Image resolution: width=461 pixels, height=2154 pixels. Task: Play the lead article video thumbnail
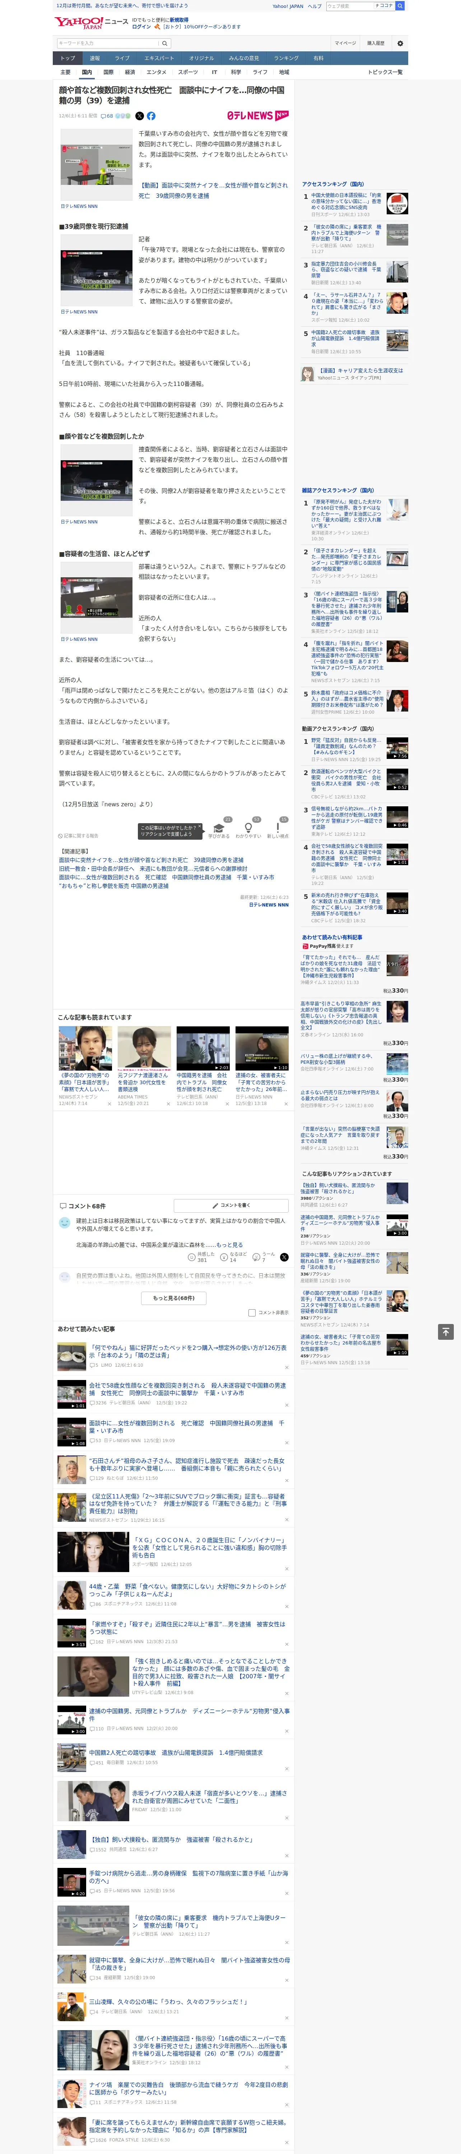click(x=96, y=165)
